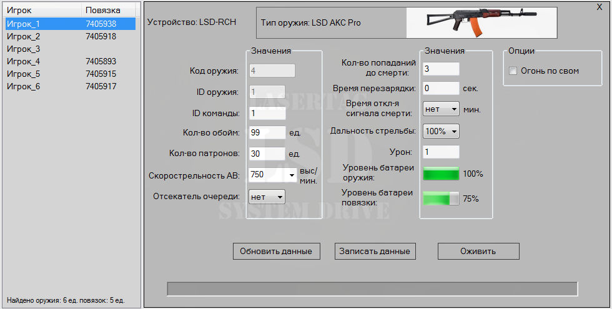612x309 pixels.
Task: Click the Время перезарядки field
Action: (x=441, y=88)
